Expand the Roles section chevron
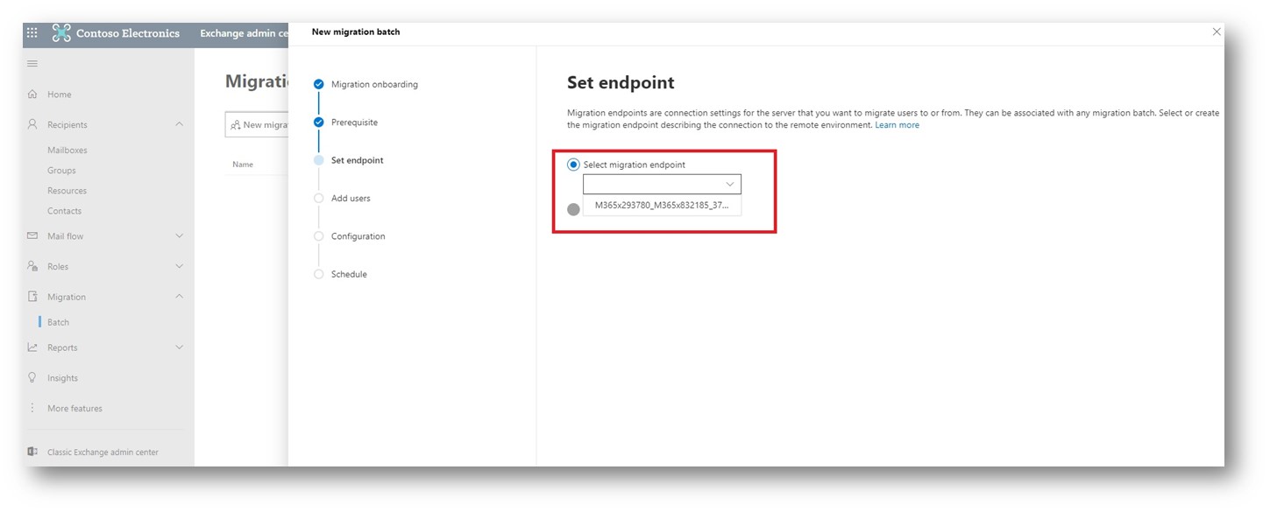The image size is (1270, 512). [x=180, y=266]
